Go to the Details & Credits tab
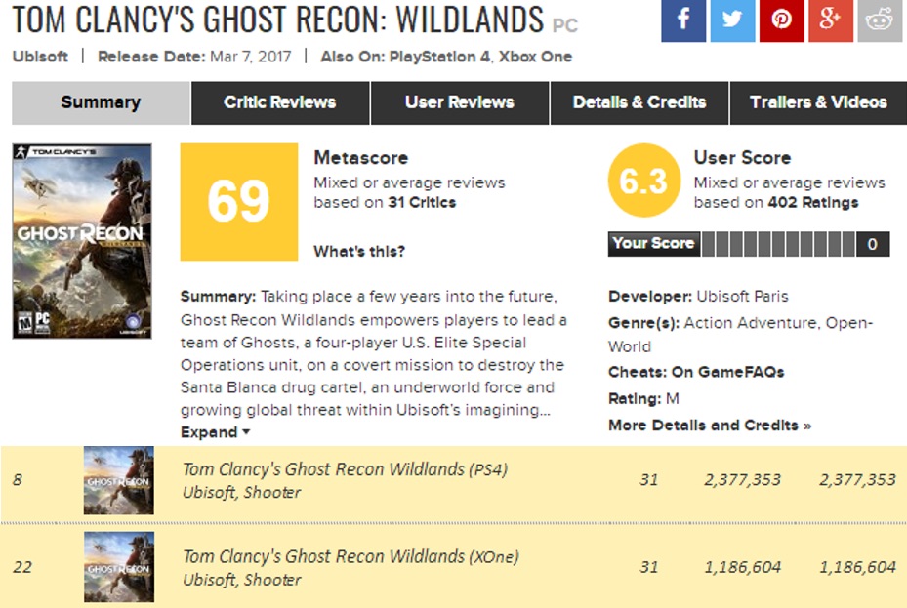This screenshot has width=907, height=608. 639,102
